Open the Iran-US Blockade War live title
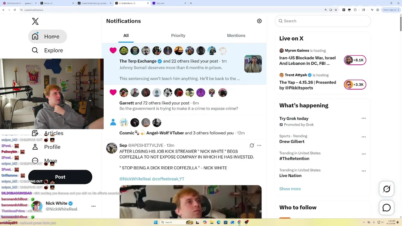The height and width of the screenshot is (226, 402). 307,61
